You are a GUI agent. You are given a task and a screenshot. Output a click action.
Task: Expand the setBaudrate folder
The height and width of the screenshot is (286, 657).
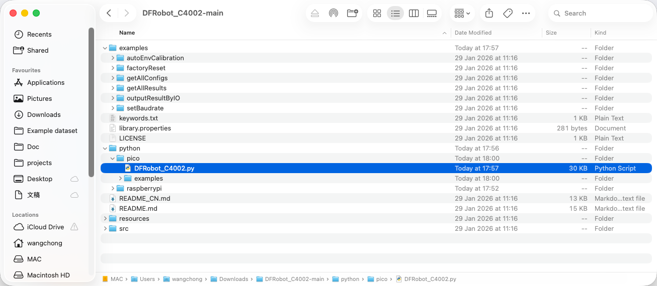(x=113, y=108)
